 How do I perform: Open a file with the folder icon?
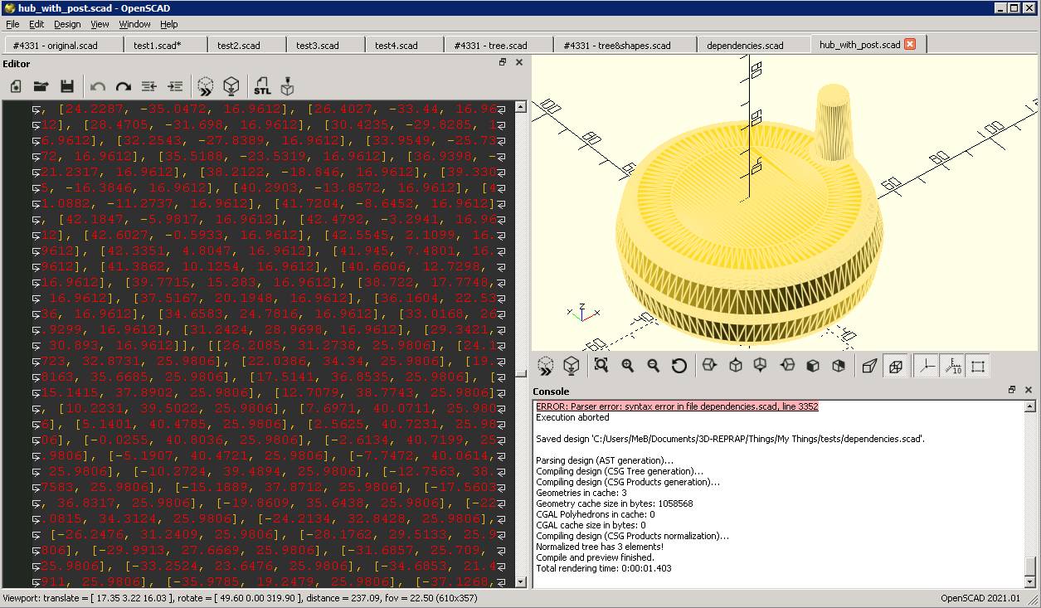(41, 86)
